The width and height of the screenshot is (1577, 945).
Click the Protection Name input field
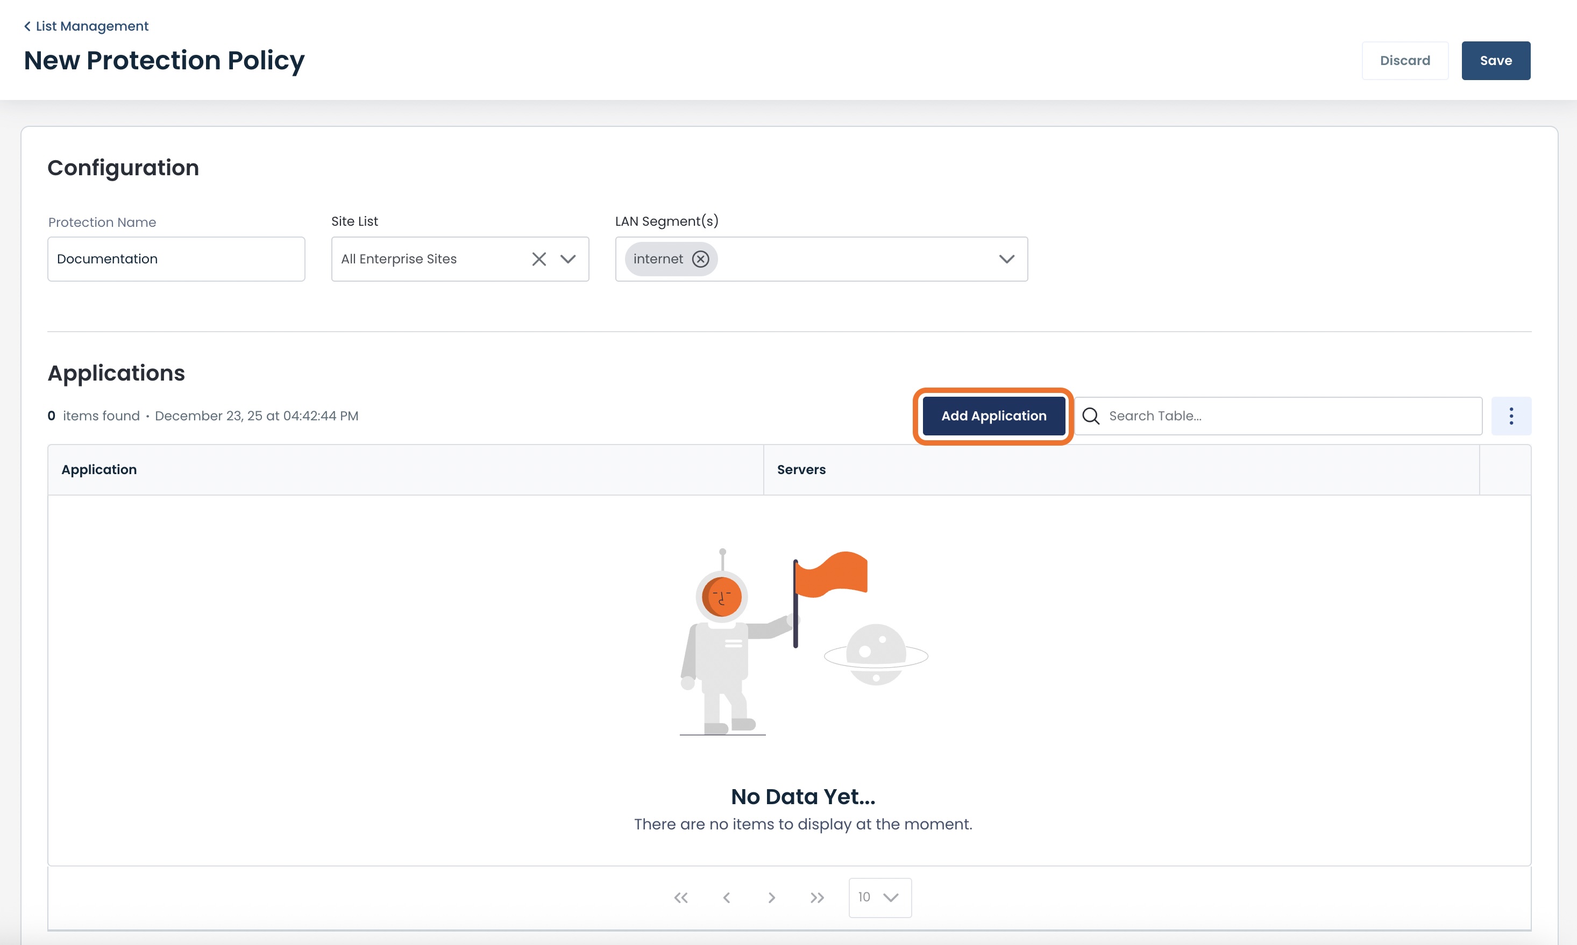tap(176, 259)
